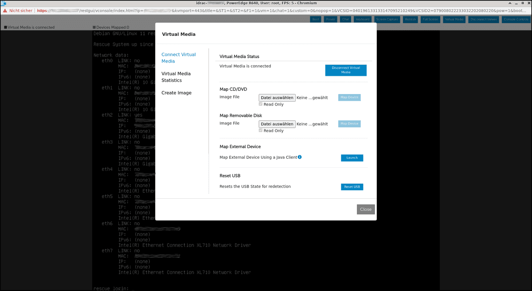Viewport: 532px width, 291px height.
Task: Open the Console Controls toolbar item
Action: (x=515, y=19)
